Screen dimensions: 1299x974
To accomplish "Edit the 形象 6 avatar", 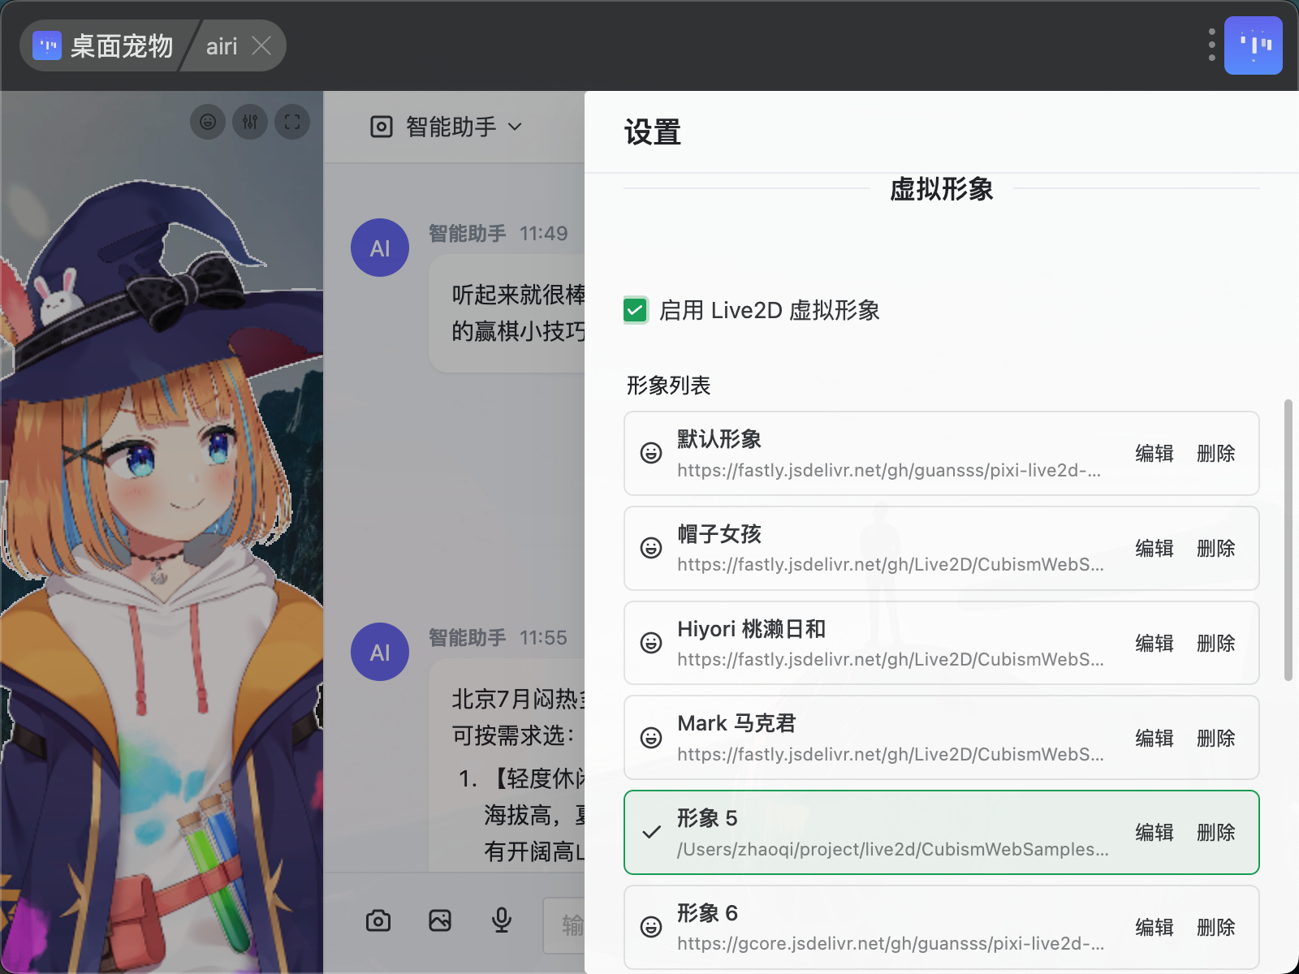I will (x=1154, y=927).
